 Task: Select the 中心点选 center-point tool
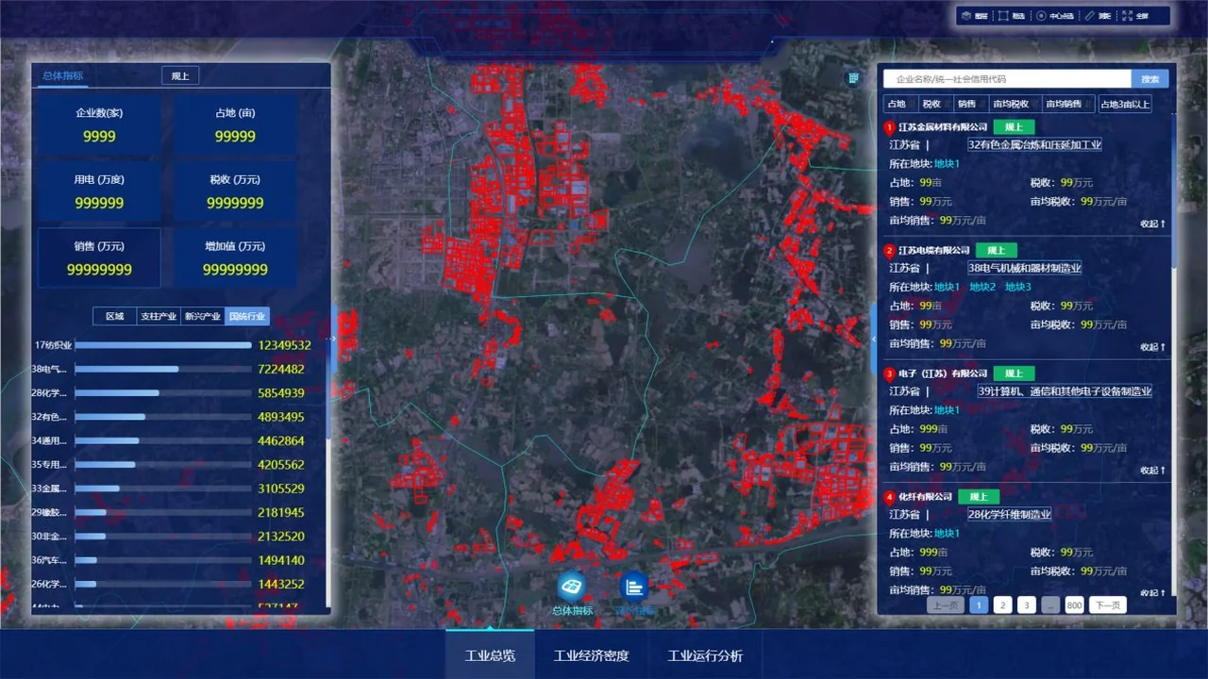[x=1054, y=15]
